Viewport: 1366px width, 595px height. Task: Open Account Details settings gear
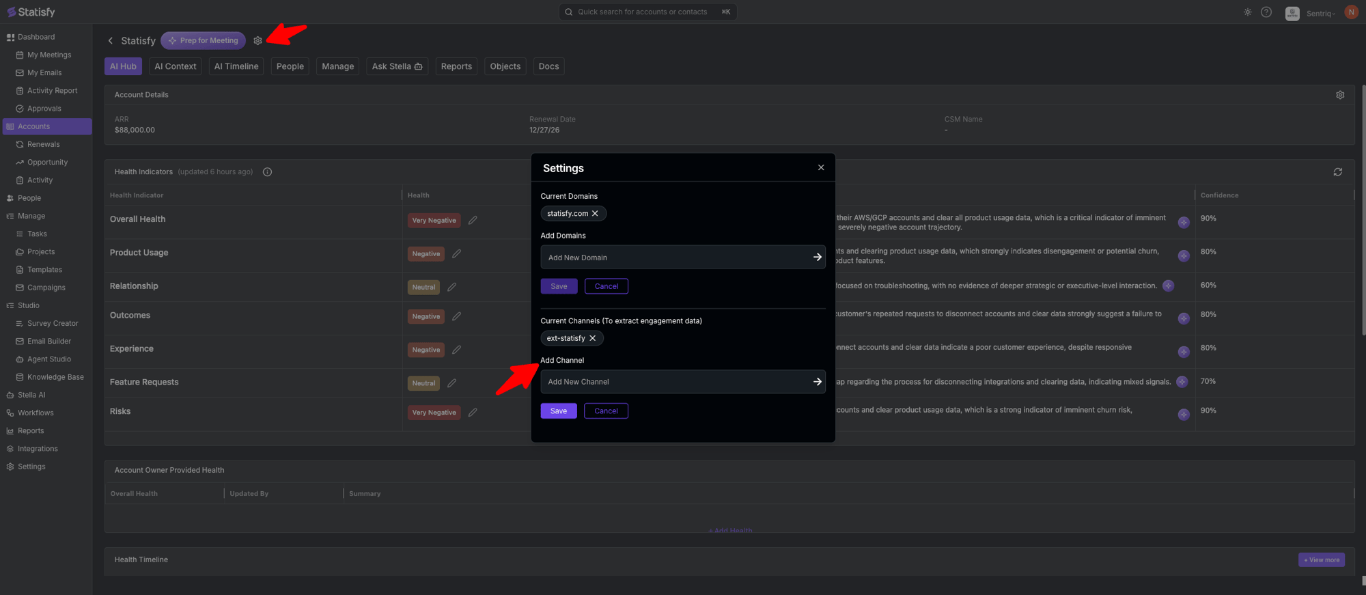[x=1340, y=95]
